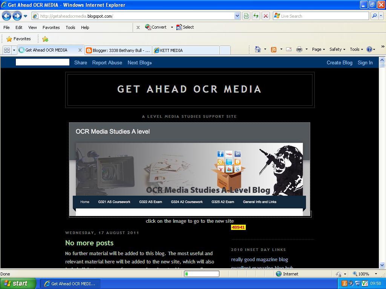Click the No more posts heading

point(89,243)
